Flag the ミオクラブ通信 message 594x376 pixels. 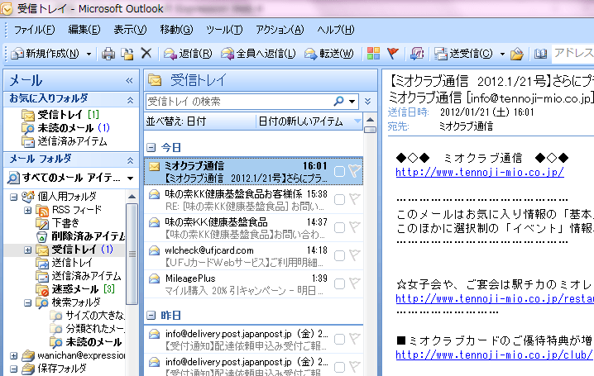pos(355,171)
